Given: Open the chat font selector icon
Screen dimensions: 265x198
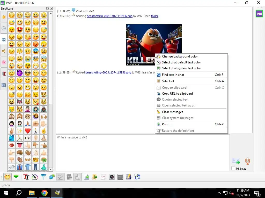Looking at the screenshot, I should (x=26, y=177).
